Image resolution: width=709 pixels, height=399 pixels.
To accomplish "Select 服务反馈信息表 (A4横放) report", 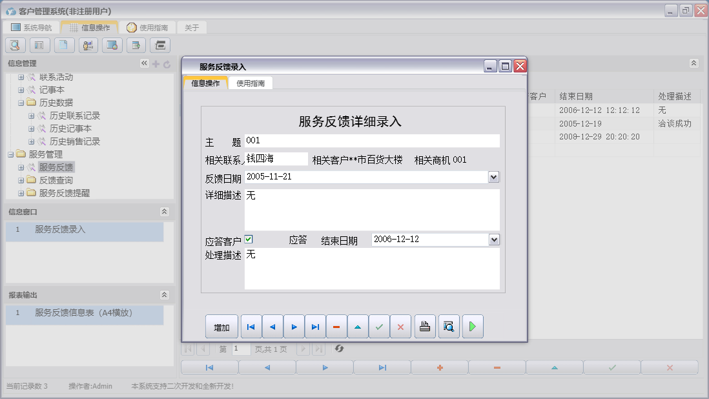I will tap(83, 312).
